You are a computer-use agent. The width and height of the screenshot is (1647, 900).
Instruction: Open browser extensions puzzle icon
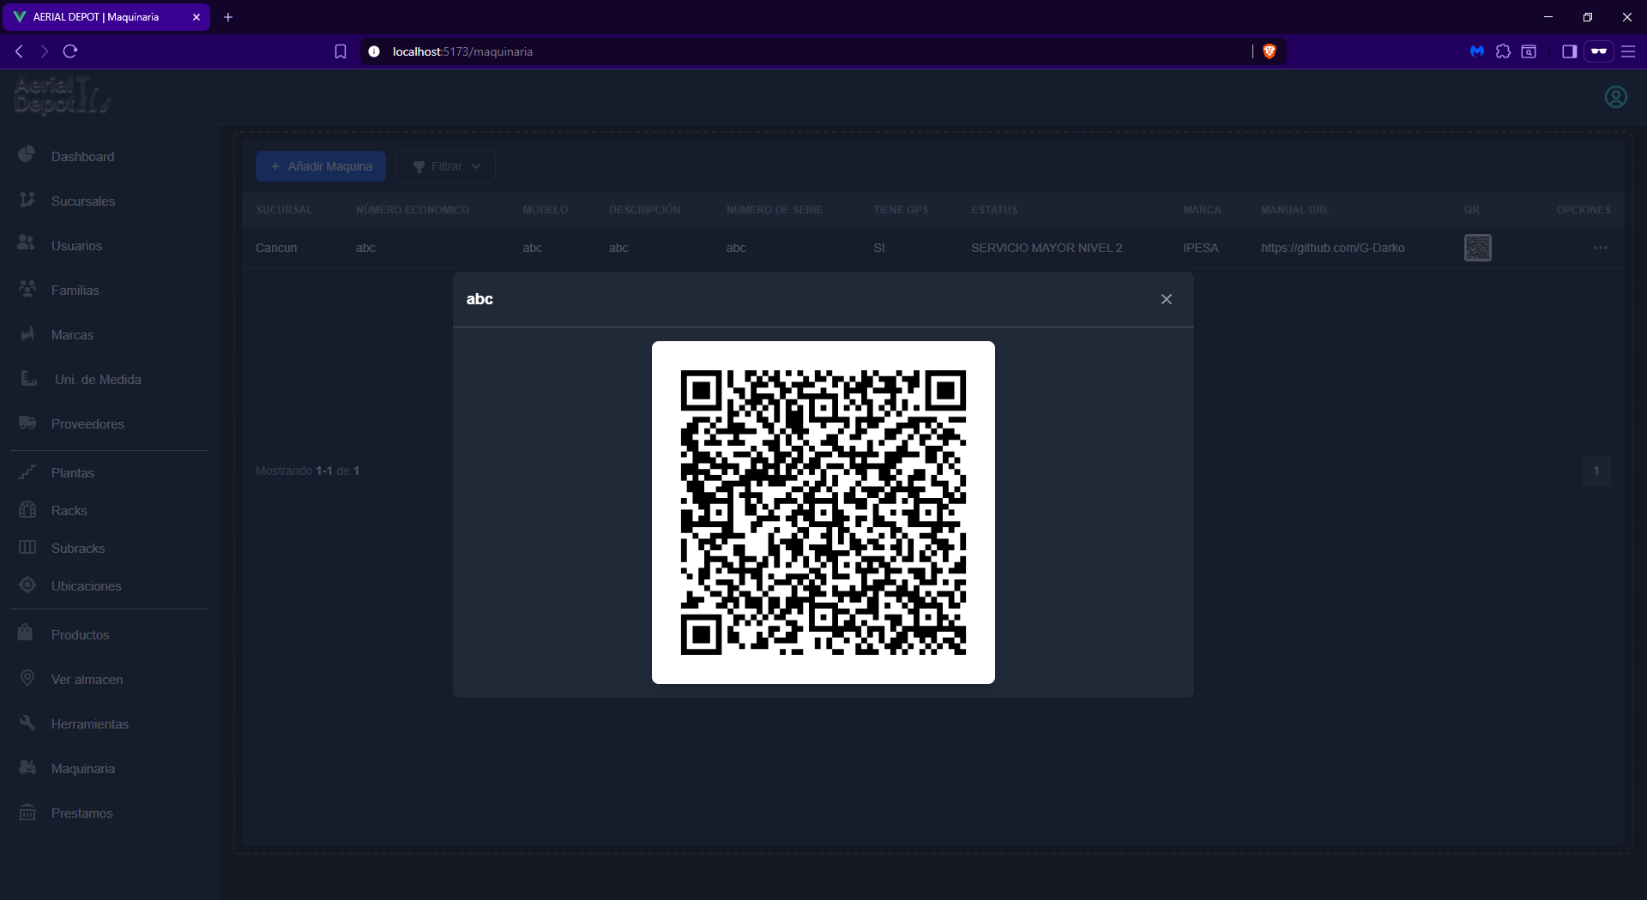pos(1503,51)
